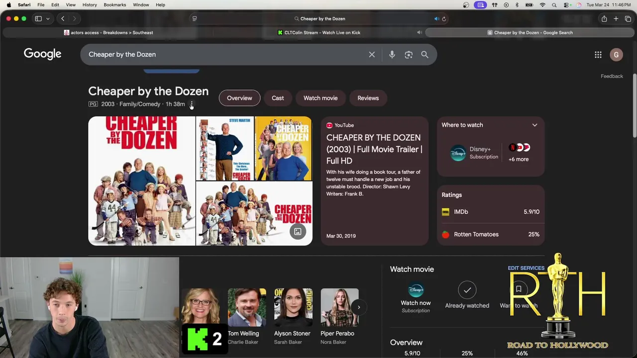This screenshot has width=637, height=358.
Task: Open the Rotten Tomatoes 25% rating
Action: click(490, 234)
